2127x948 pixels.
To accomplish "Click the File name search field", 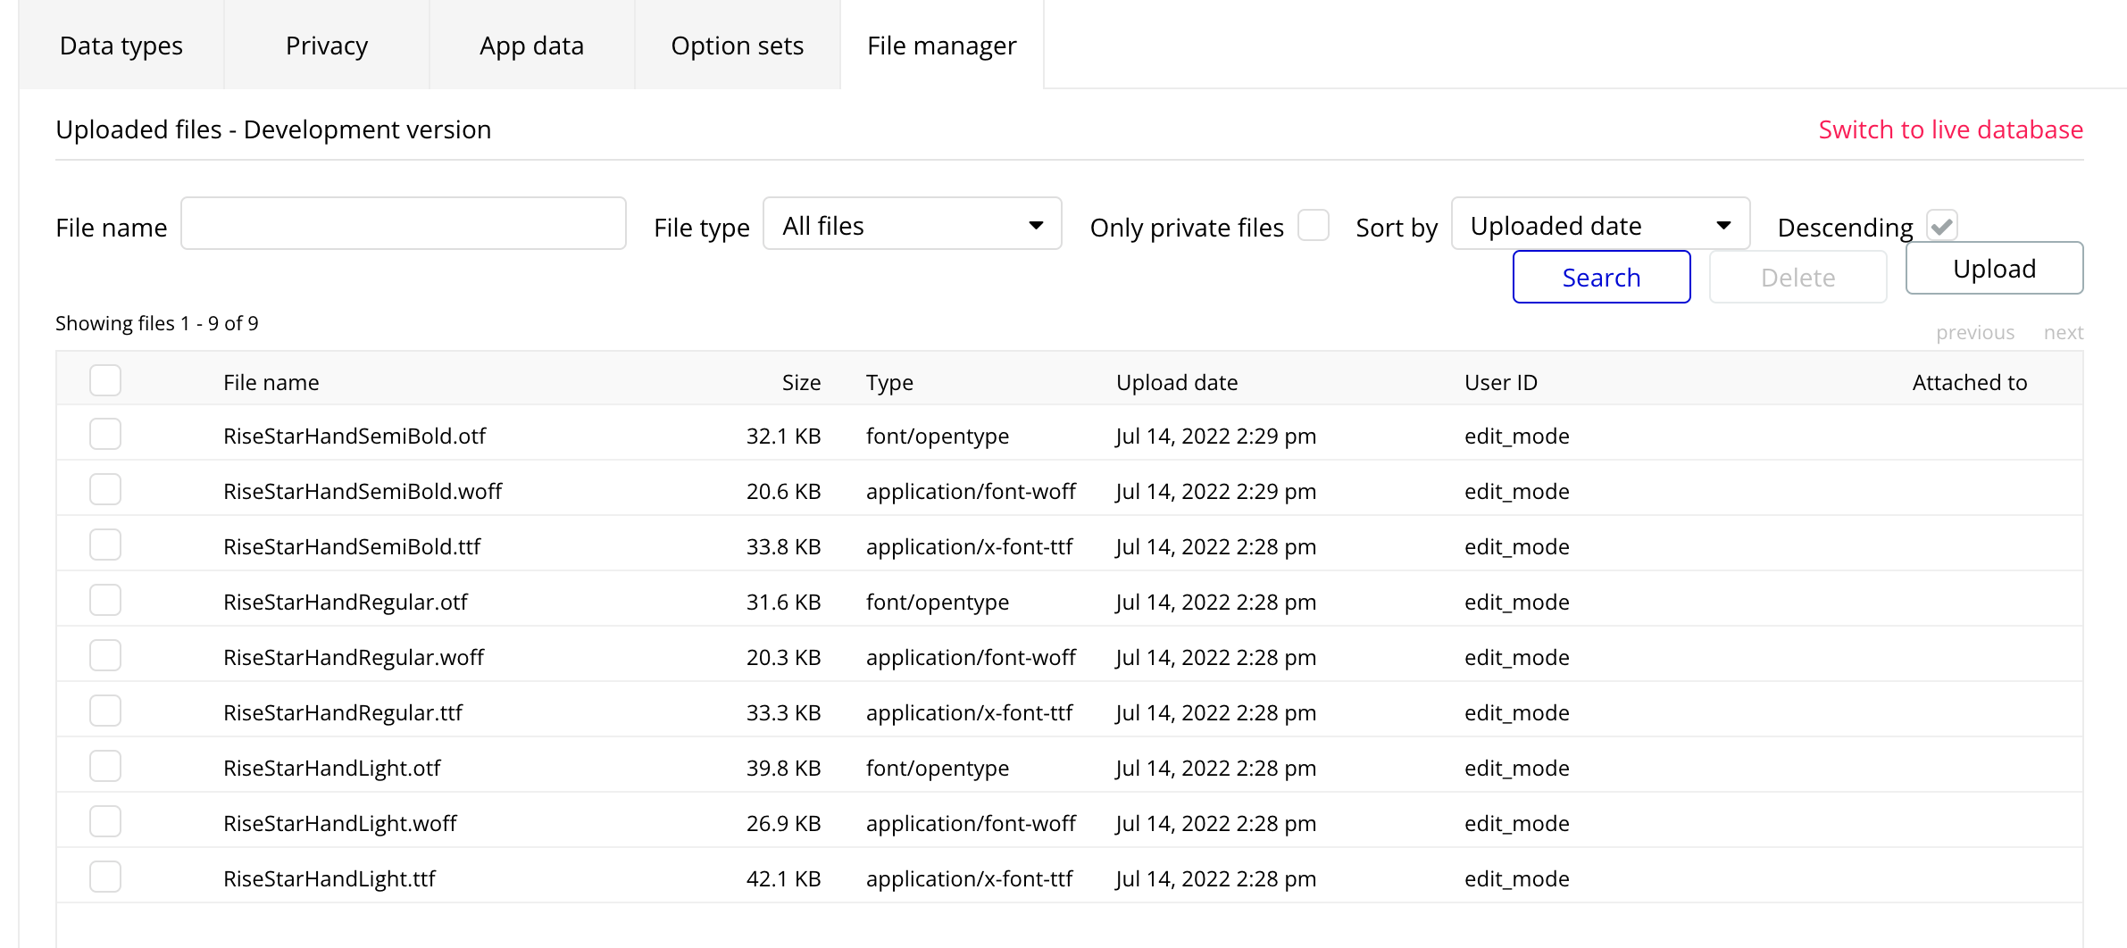I will (404, 224).
